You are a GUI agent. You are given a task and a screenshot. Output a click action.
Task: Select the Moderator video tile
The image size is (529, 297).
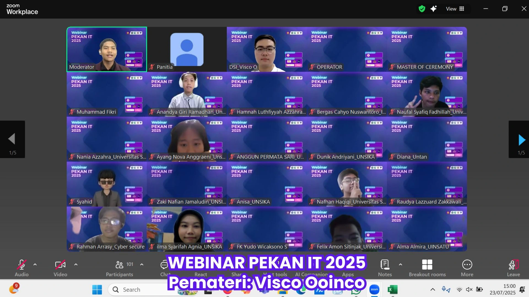click(x=107, y=50)
